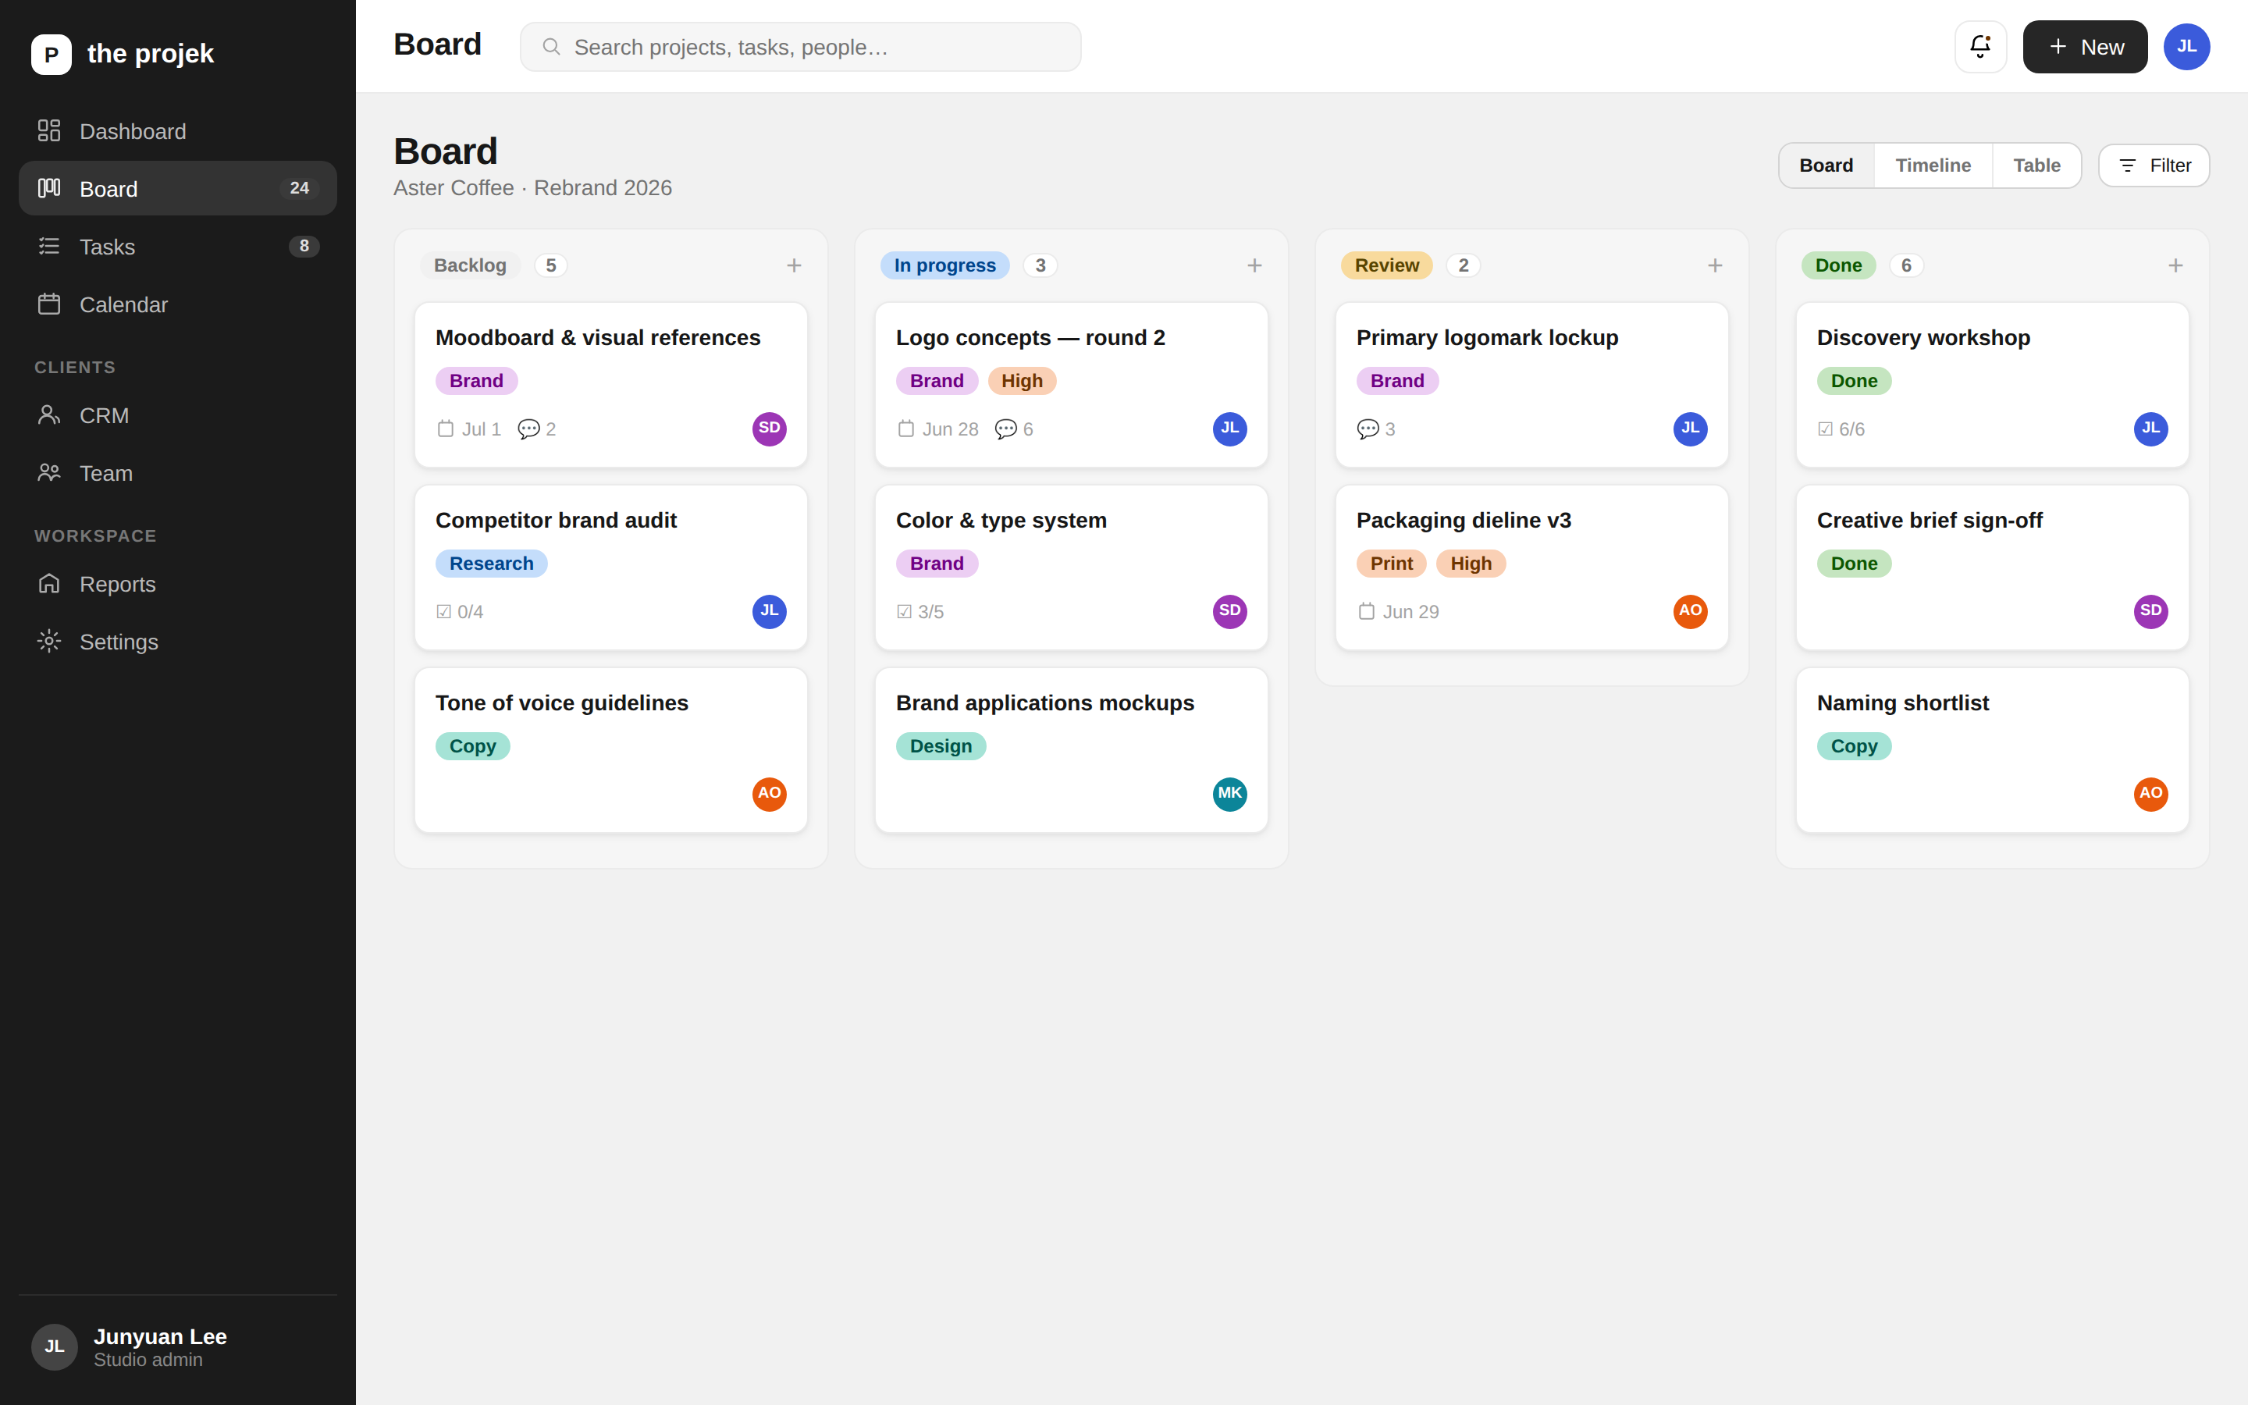Add a card to Backlog column

click(795, 265)
